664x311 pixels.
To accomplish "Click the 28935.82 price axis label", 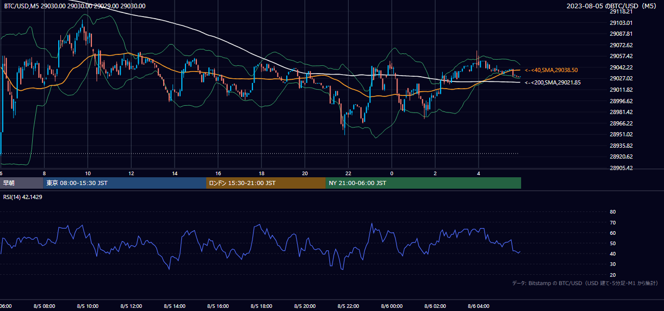I will (621, 146).
